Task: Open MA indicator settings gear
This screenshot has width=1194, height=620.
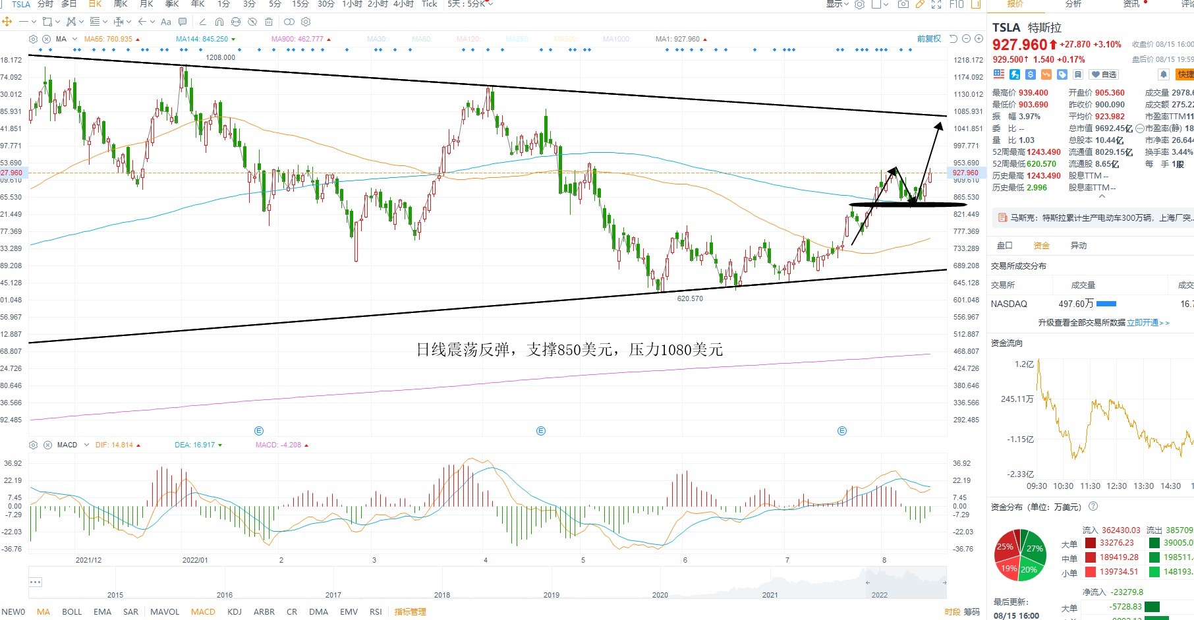Action: pyautogui.click(x=34, y=39)
